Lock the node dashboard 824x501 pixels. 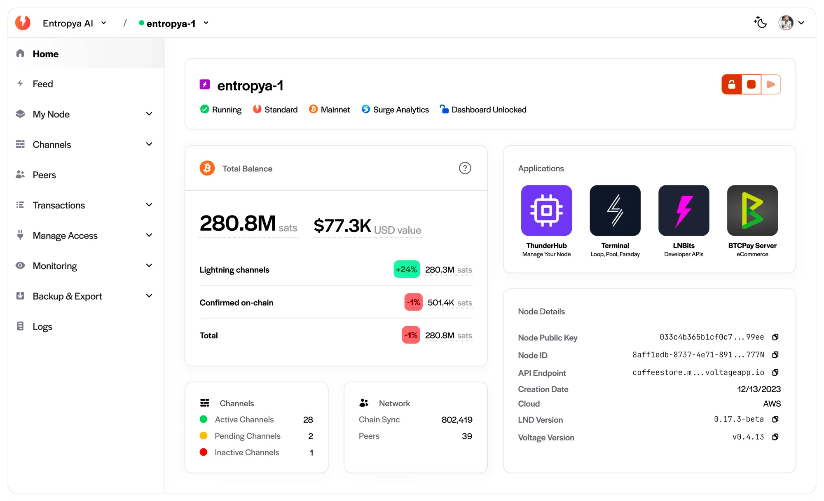732,84
